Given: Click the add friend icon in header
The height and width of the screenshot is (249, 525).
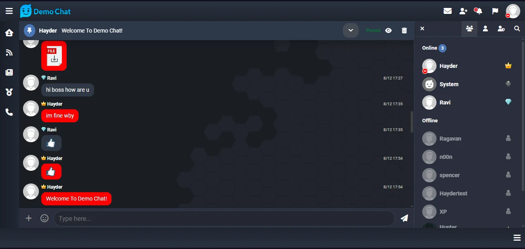Looking at the screenshot, I should [x=463, y=11].
